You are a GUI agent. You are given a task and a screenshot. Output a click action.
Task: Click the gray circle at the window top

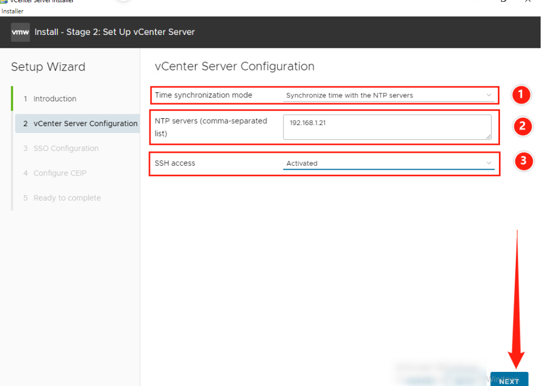pos(123,2)
